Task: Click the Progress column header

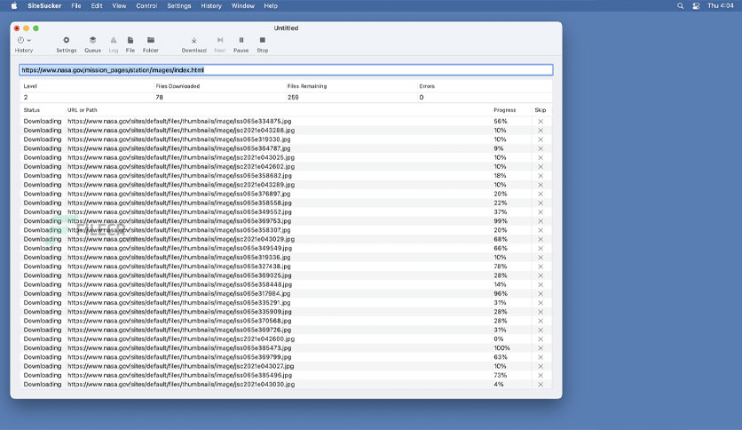Action: pos(504,110)
